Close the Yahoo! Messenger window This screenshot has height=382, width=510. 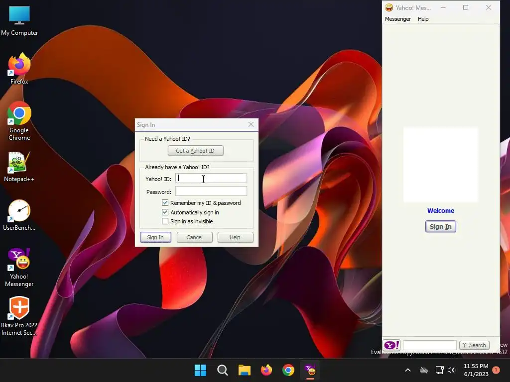click(489, 7)
